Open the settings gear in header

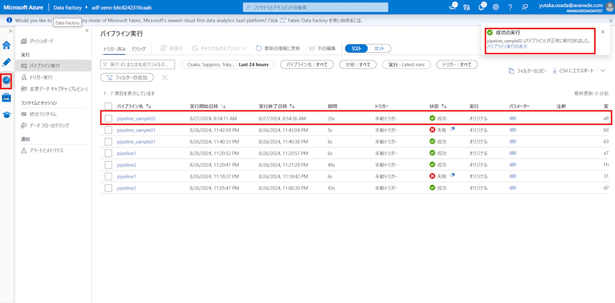click(x=496, y=7)
